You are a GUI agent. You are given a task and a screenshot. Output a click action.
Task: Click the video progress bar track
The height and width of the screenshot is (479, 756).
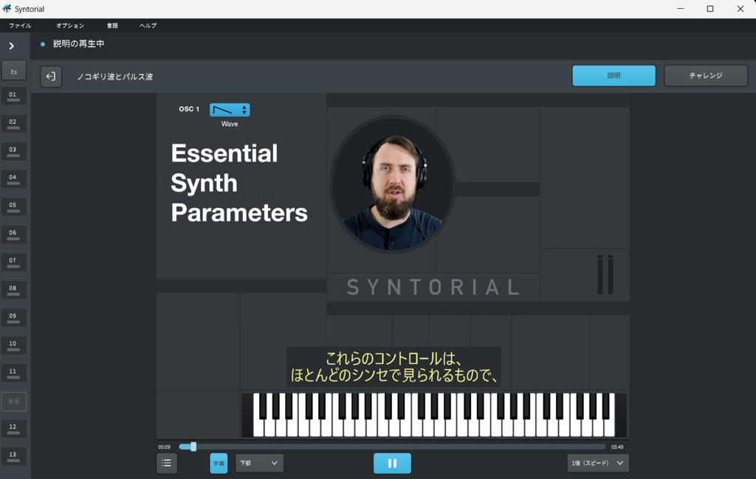(392, 447)
